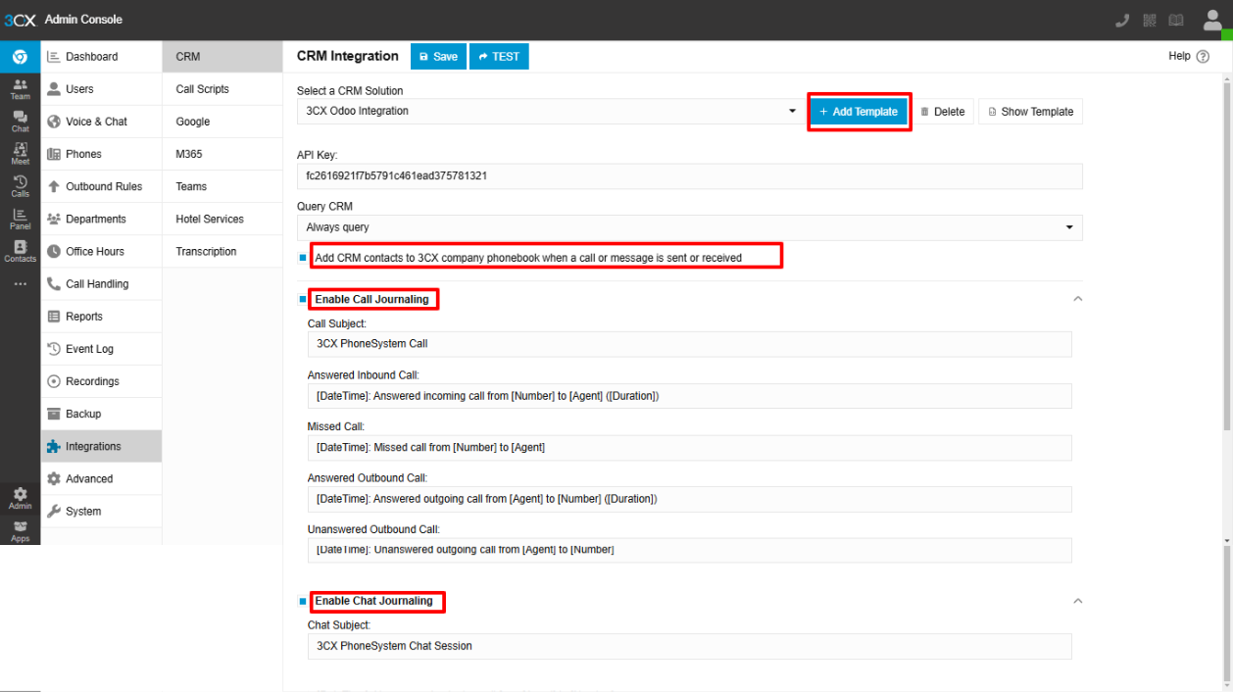This screenshot has height=692, width=1233.
Task: Click the Save button
Action: 438,57
